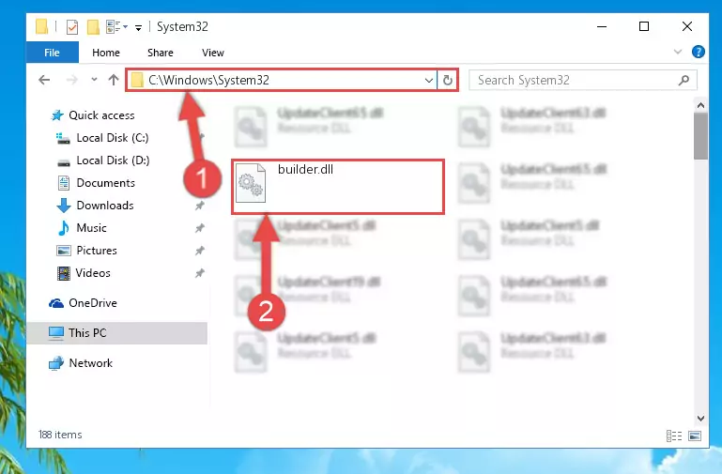Click the Back navigation arrow

click(x=44, y=80)
